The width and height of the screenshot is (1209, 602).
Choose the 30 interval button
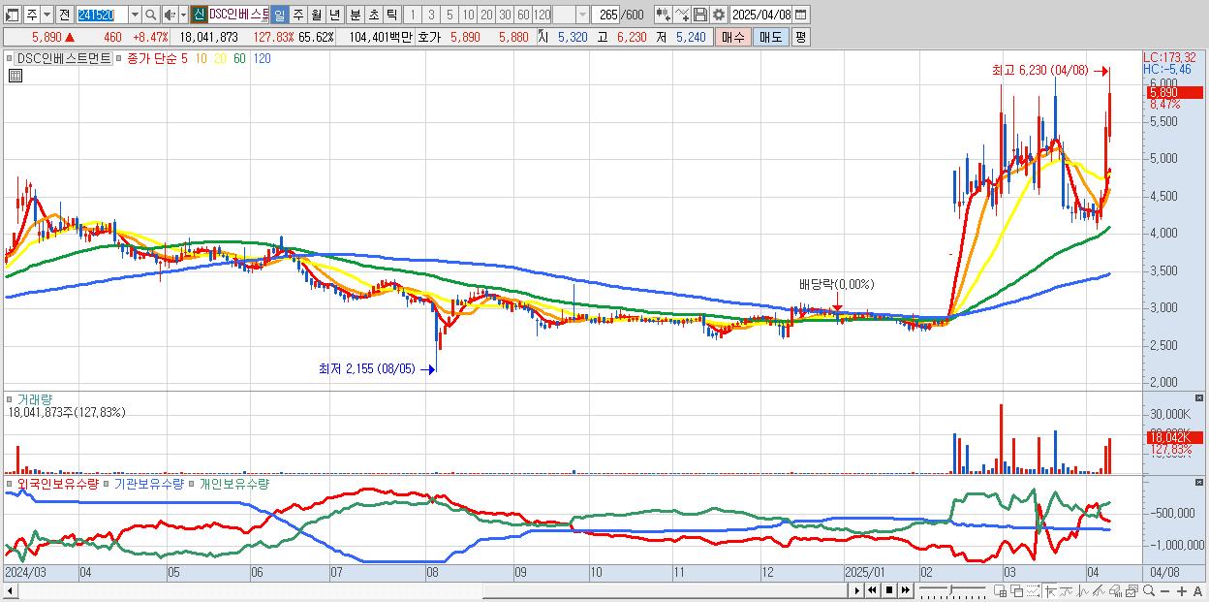click(505, 15)
